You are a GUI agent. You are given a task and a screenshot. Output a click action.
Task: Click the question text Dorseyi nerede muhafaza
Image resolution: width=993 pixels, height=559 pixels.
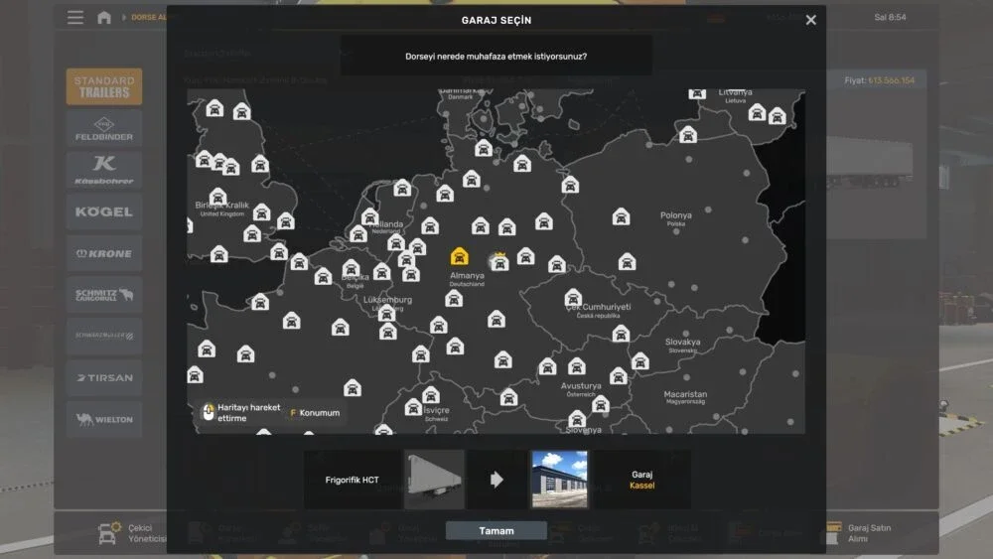(496, 57)
